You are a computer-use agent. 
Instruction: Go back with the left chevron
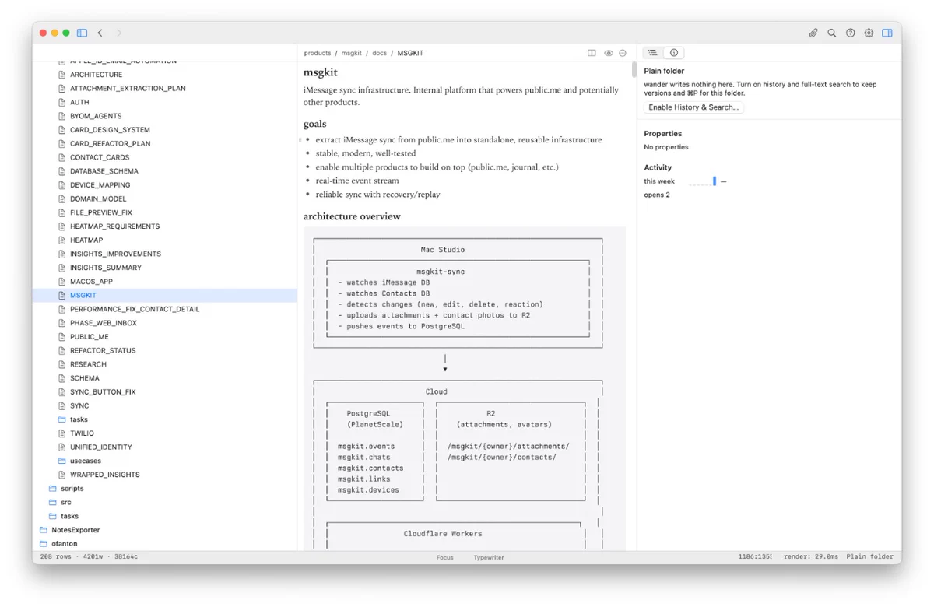[x=100, y=33]
